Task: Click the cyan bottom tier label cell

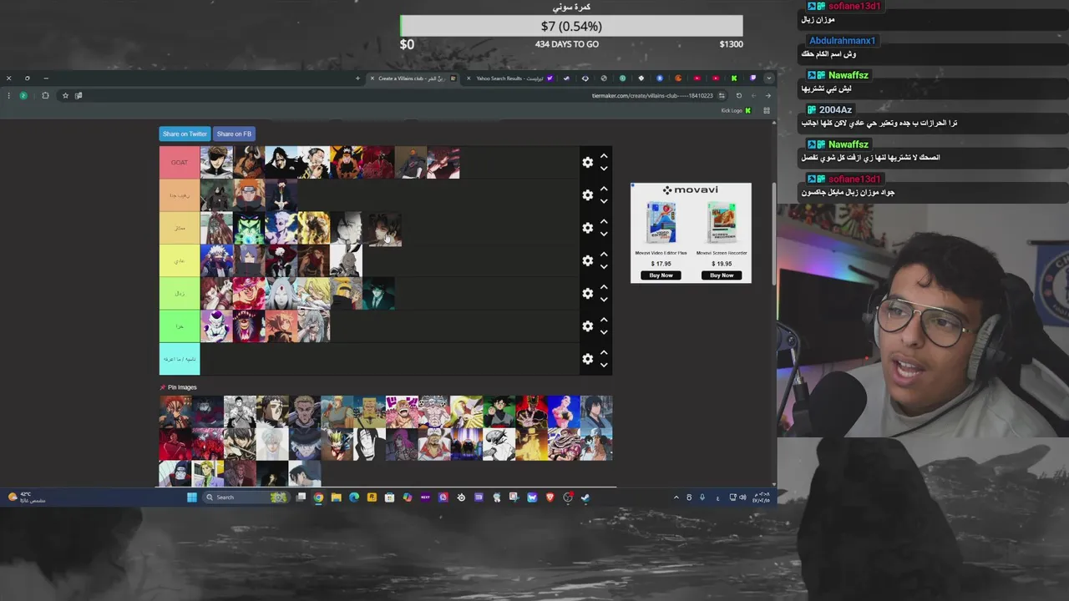Action: 180,359
